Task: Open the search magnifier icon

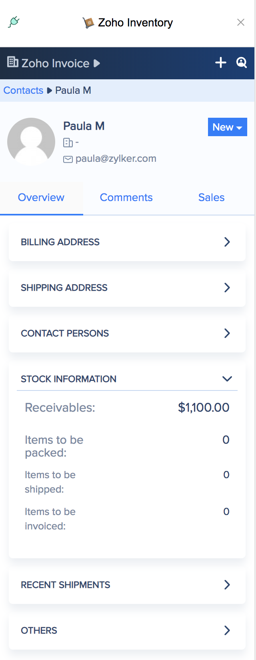Action: point(242,62)
